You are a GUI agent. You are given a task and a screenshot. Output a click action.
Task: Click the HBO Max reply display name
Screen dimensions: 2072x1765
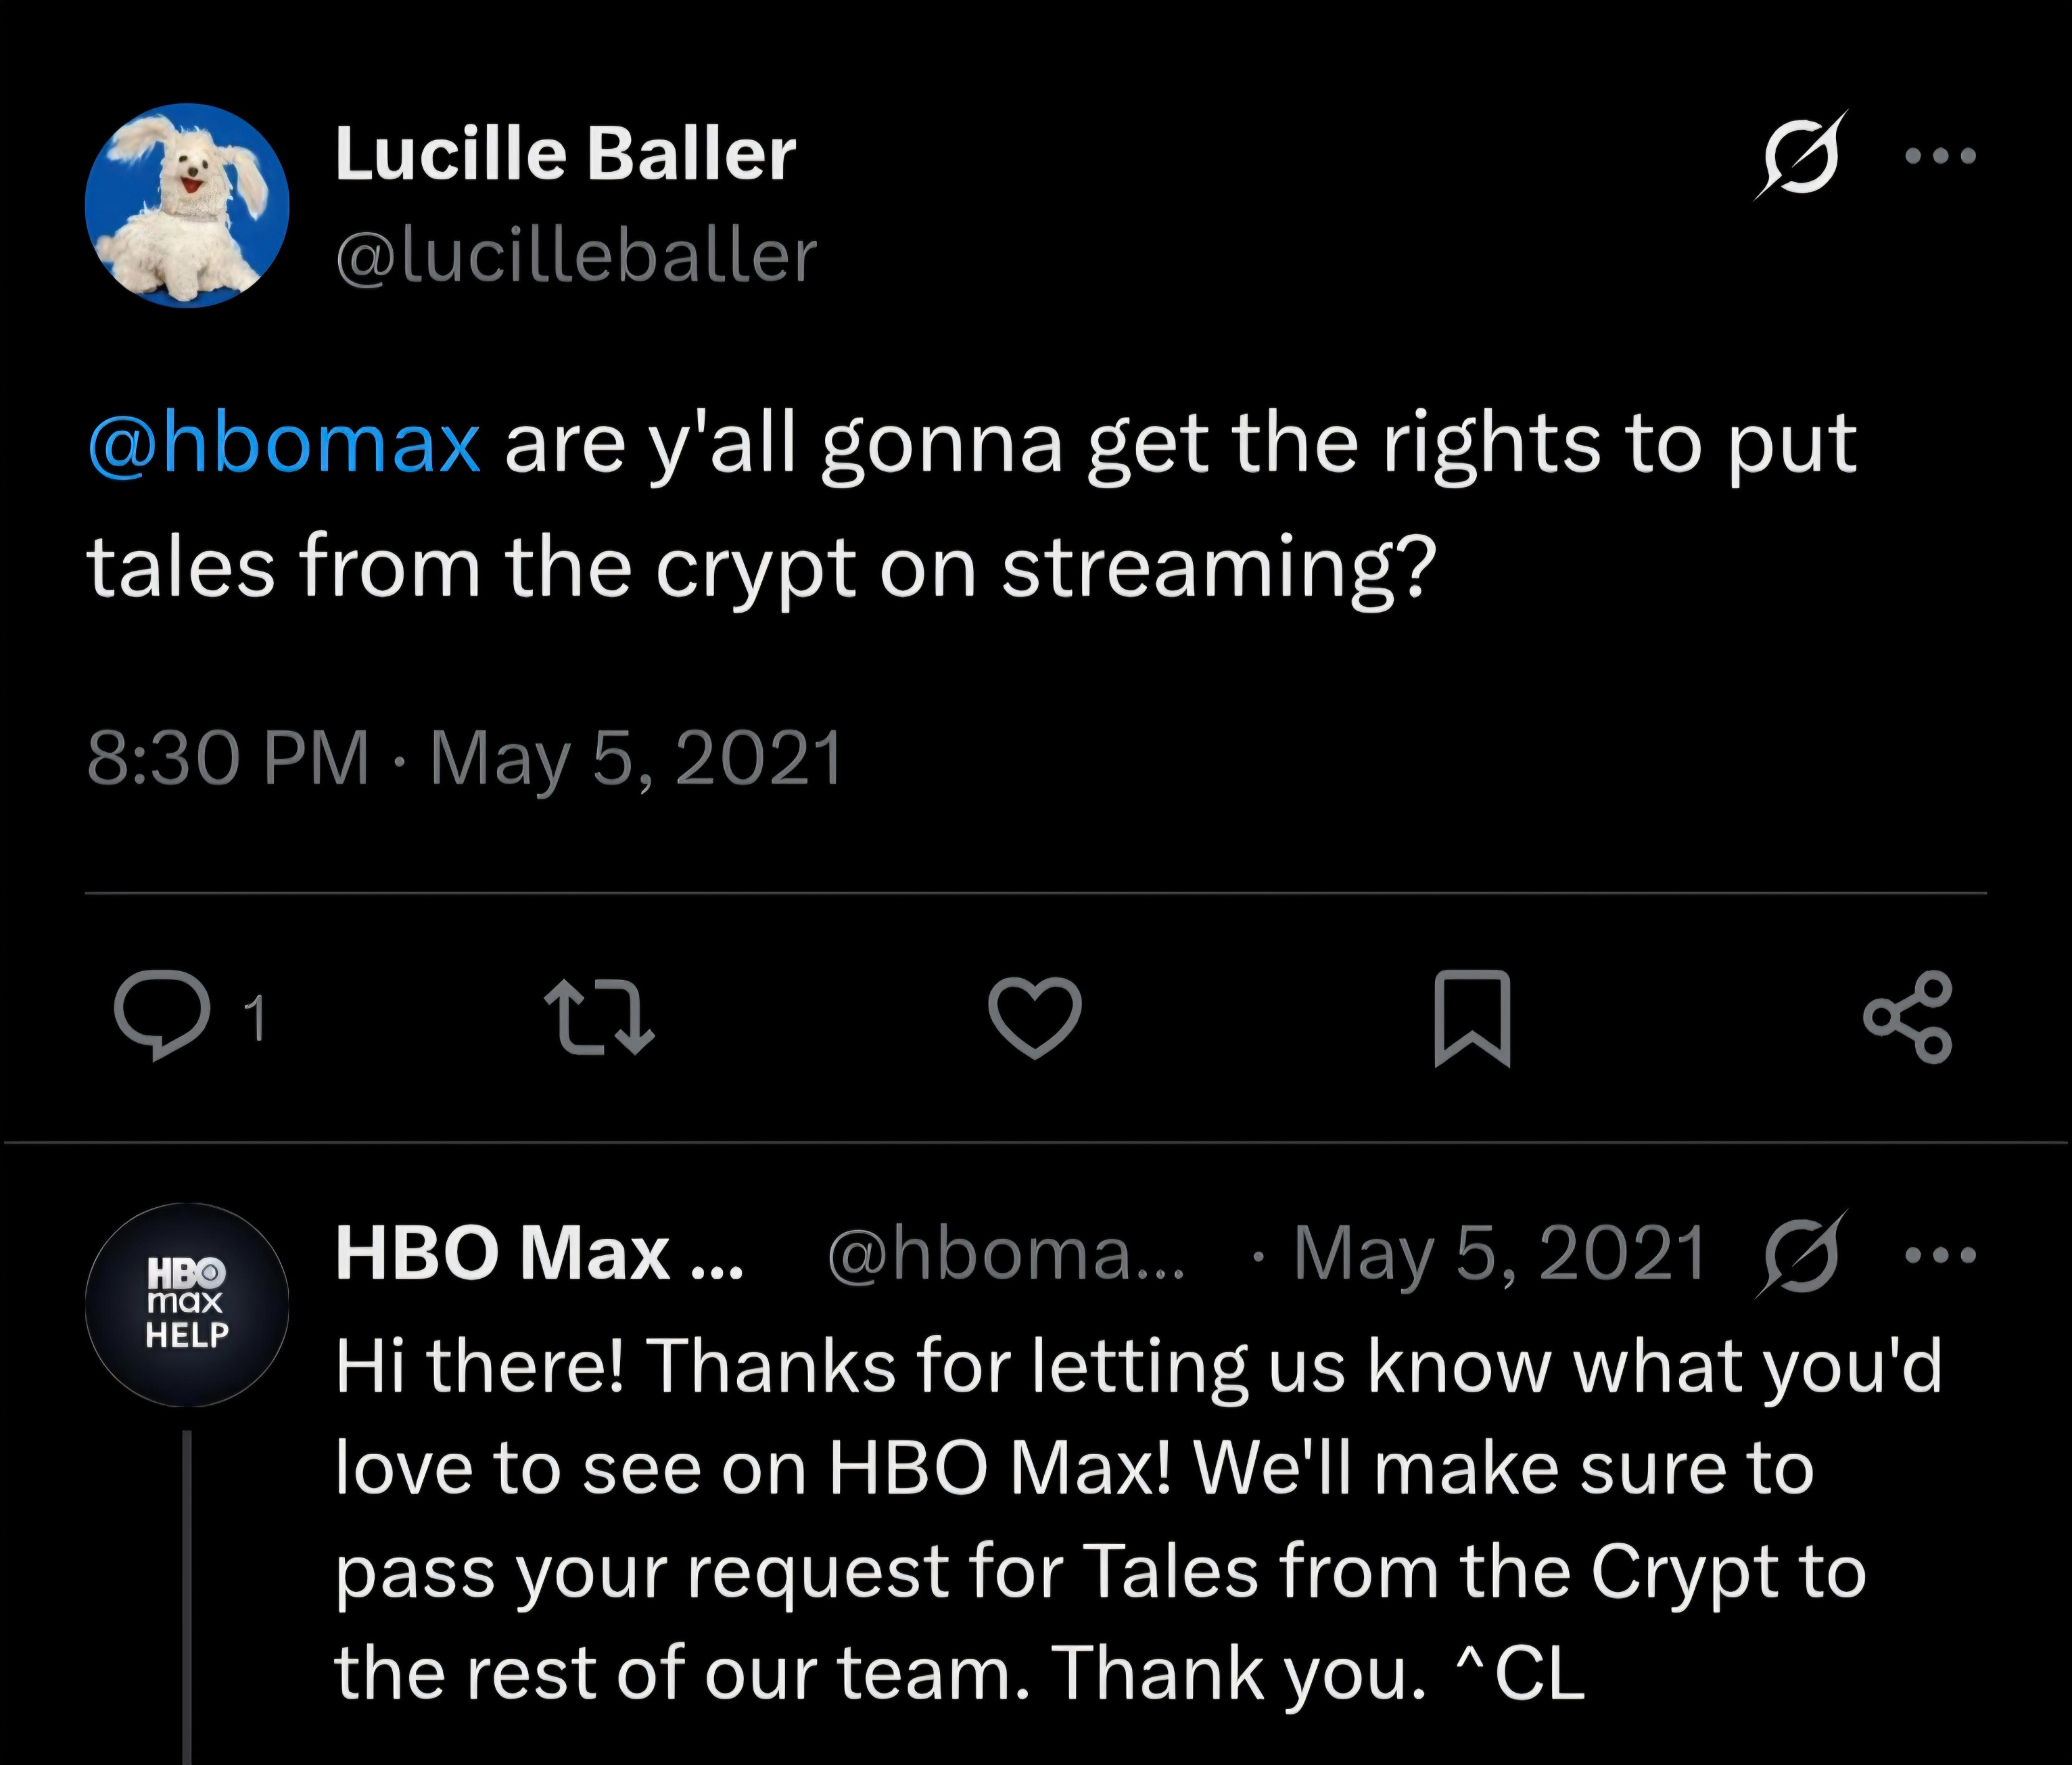[539, 1254]
